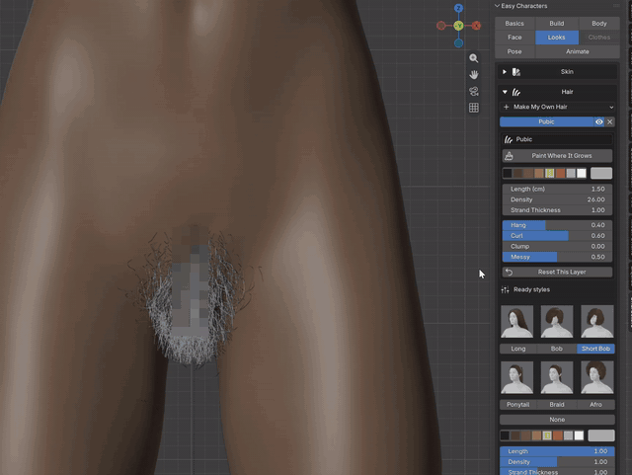This screenshot has height=475, width=632.
Task: Open the Basics tab
Action: (x=514, y=24)
